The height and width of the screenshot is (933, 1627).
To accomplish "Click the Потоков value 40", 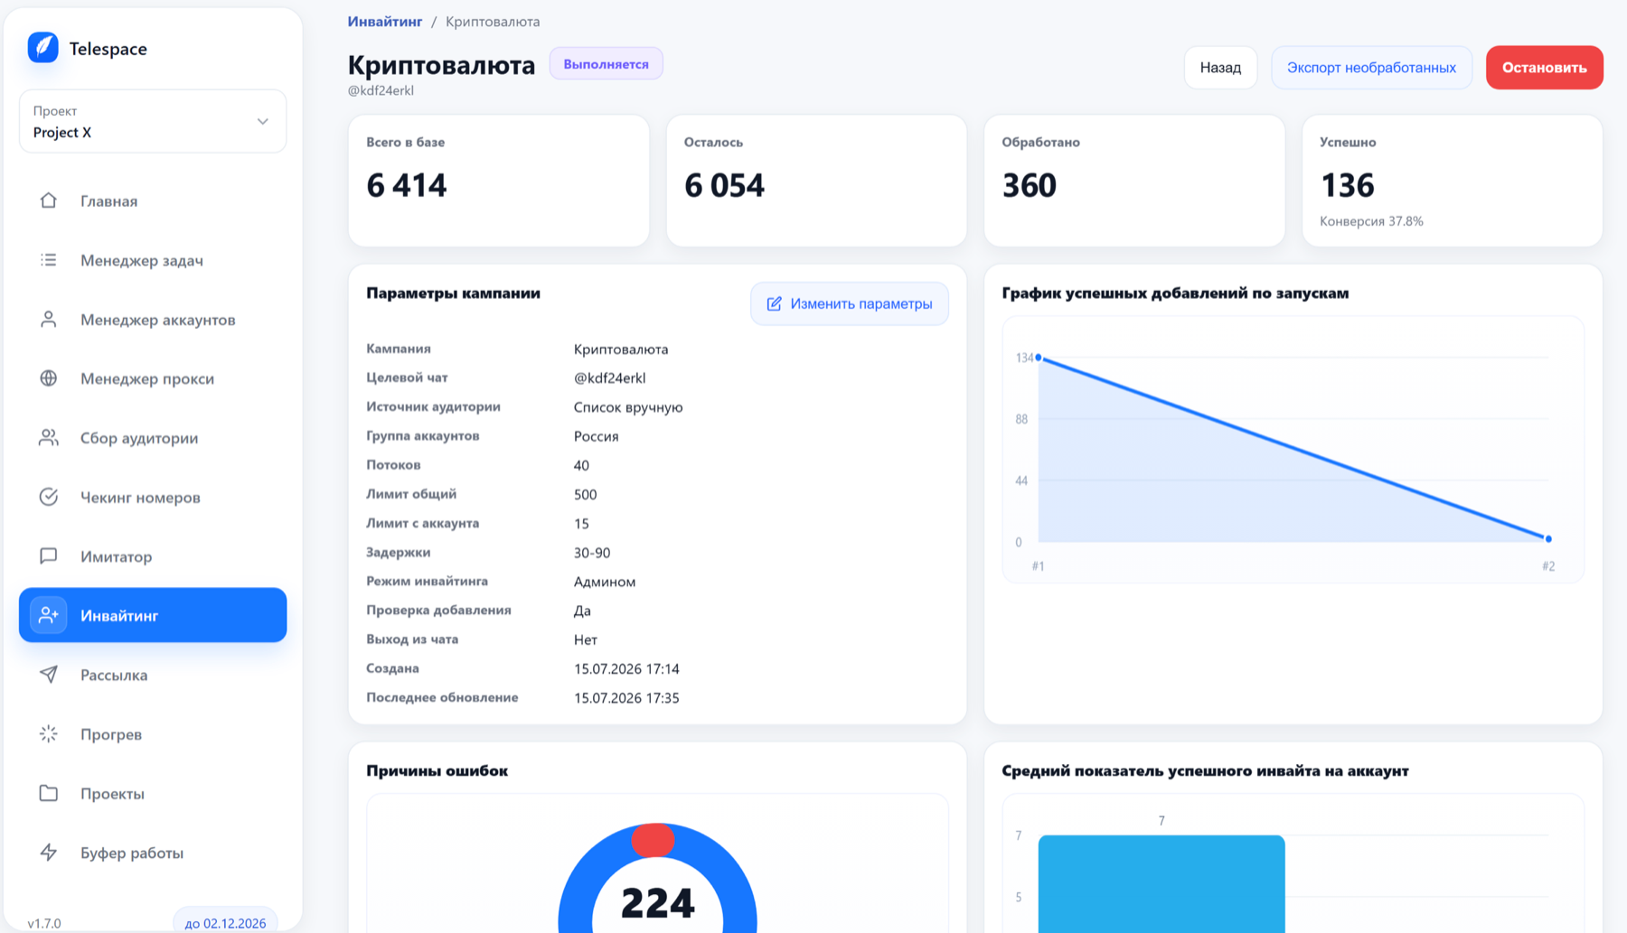I will [x=581, y=466].
